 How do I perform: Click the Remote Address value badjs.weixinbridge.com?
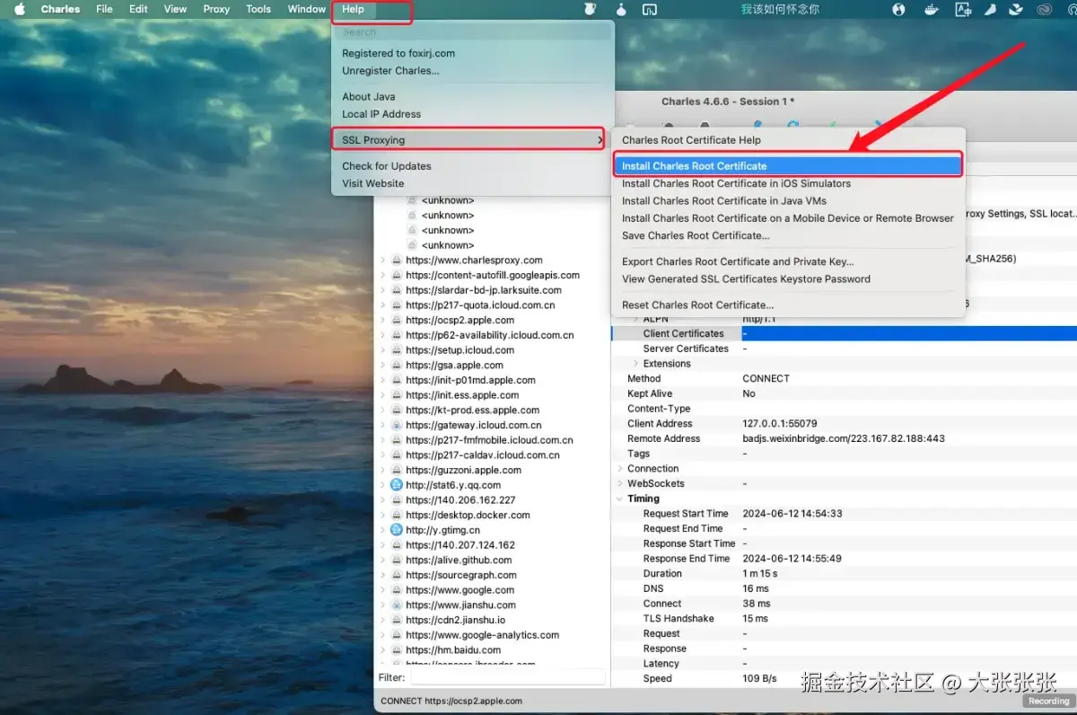pyautogui.click(x=844, y=438)
